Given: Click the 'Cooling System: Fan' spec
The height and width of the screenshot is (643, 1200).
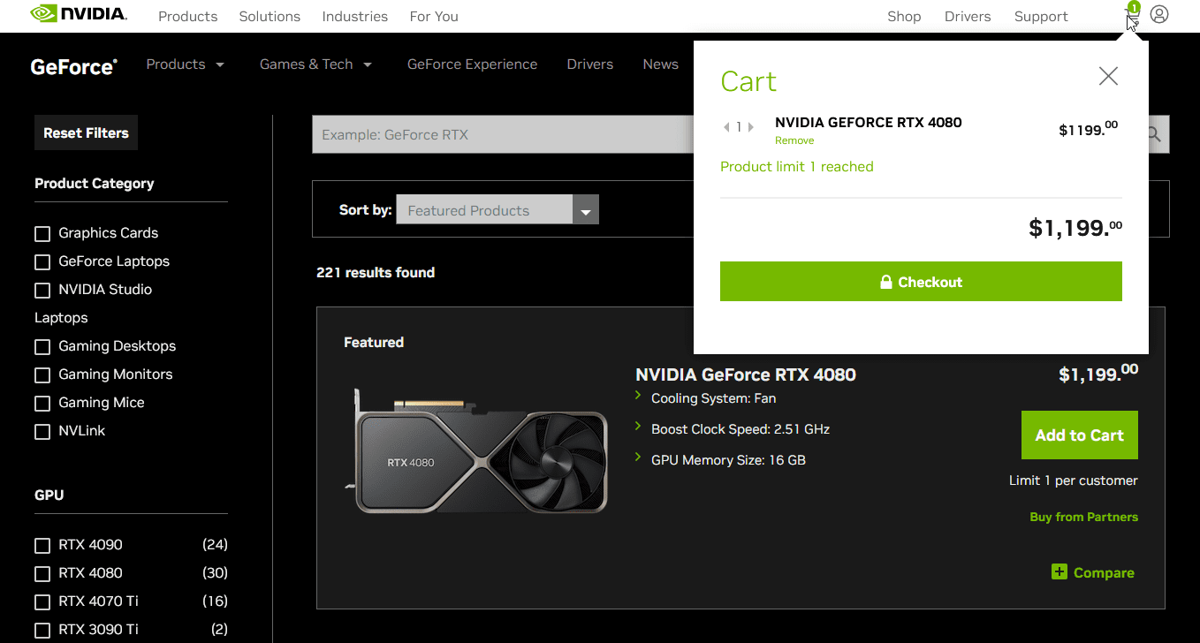Looking at the screenshot, I should point(713,398).
